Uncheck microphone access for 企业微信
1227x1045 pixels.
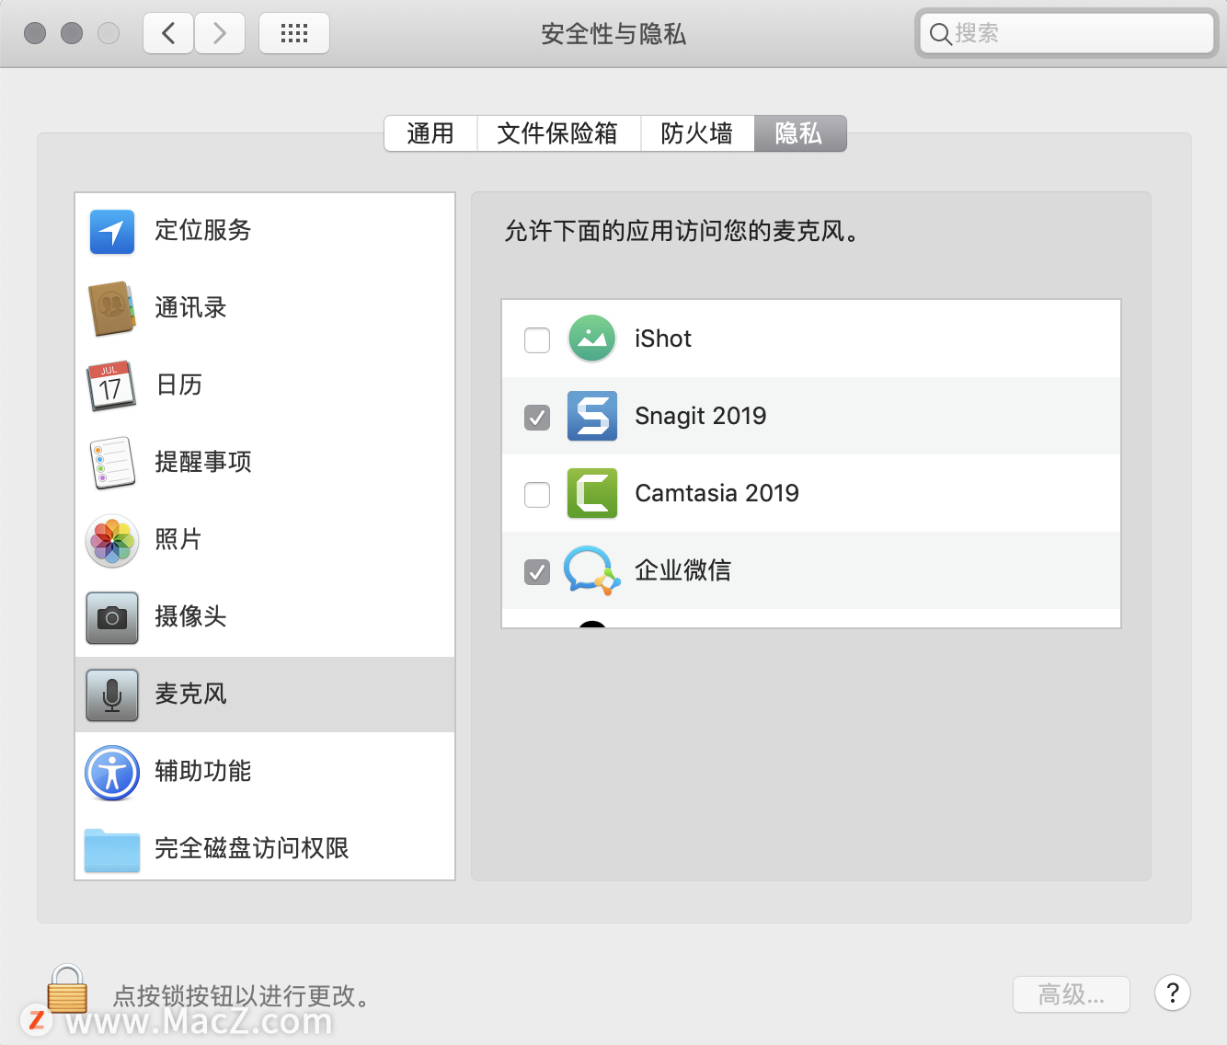537,572
